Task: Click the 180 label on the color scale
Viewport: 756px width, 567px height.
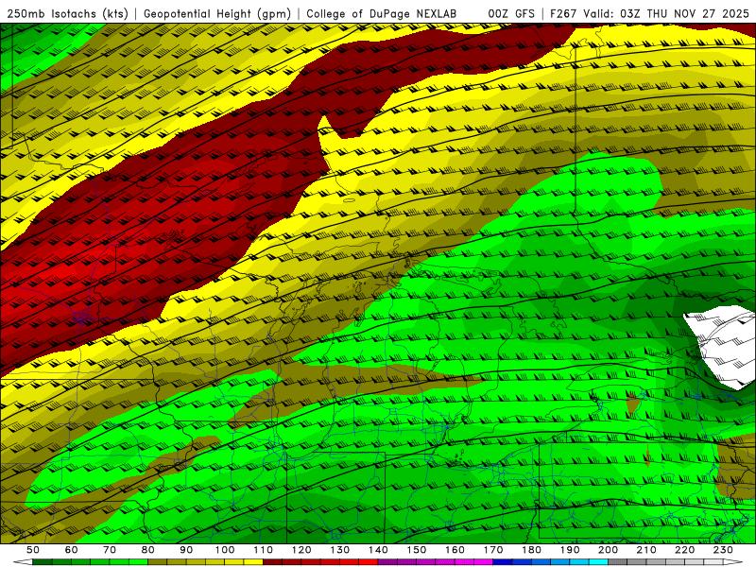Action: 531,550
